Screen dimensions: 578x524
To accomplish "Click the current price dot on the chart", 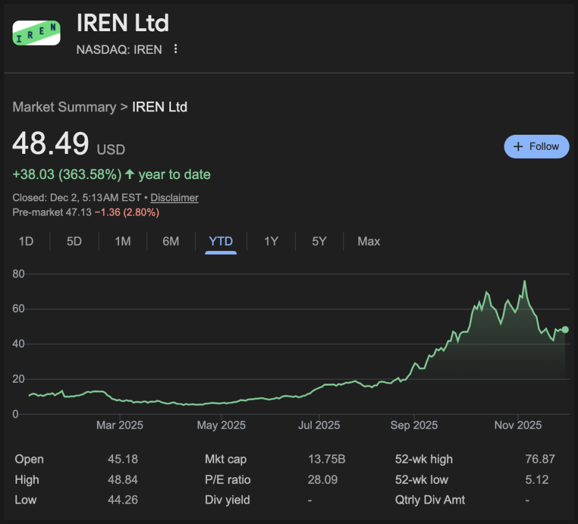I will (565, 329).
